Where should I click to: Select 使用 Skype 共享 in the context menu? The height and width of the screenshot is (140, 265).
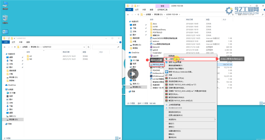pyautogui.click(x=175, y=62)
